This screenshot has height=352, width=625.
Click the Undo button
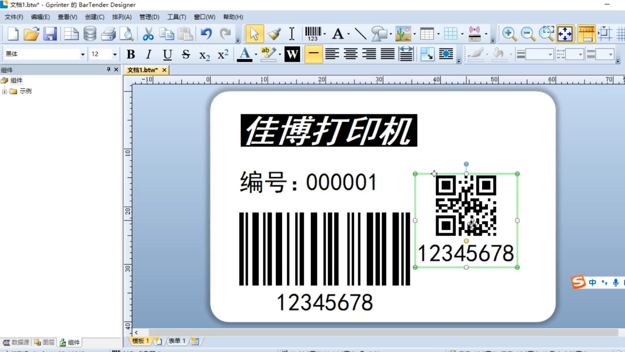click(206, 34)
